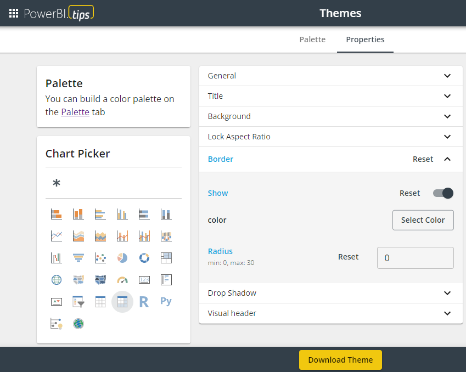Expand the Title section
Viewport: 466px width, 372px height.
click(331, 96)
